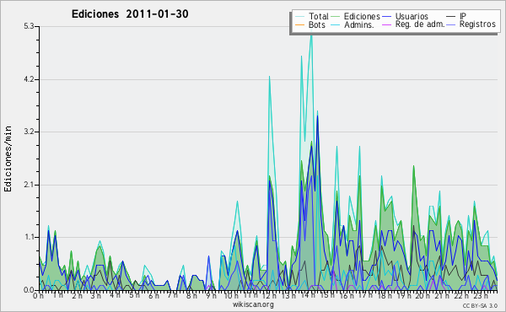Click the 'CC BY-SA 3.0' license text
Screen dimensions: 506x312
[480, 306]
